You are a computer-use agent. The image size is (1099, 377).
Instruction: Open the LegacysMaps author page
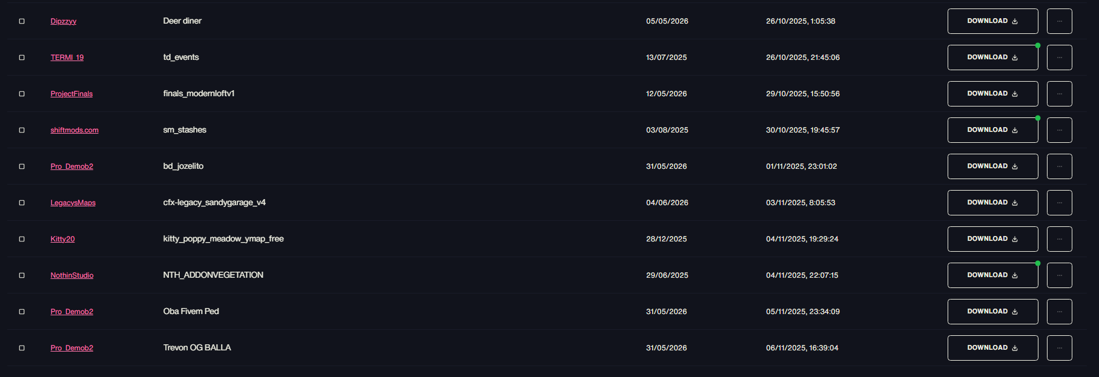[73, 203]
